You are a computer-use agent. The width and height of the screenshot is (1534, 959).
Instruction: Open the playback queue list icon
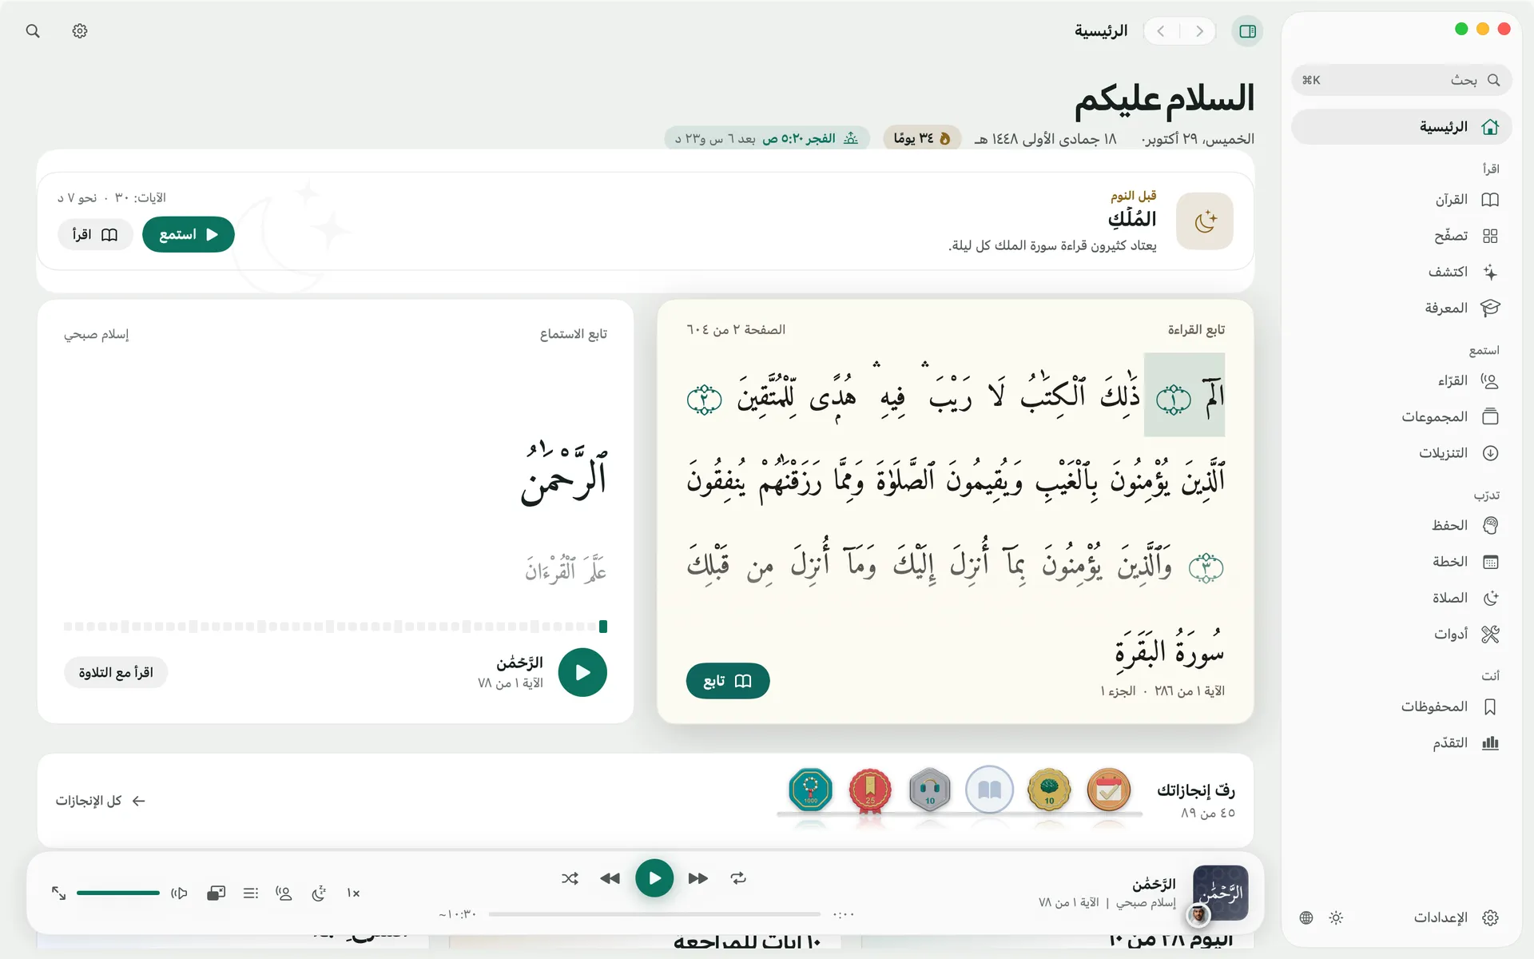pyautogui.click(x=251, y=893)
